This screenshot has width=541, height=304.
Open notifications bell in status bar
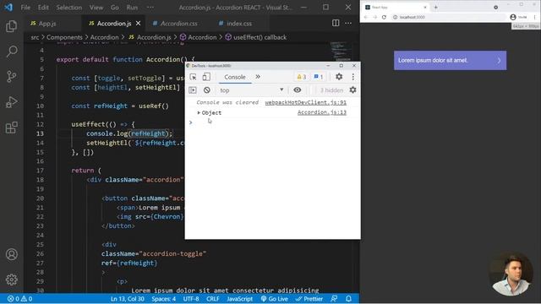[348, 299]
